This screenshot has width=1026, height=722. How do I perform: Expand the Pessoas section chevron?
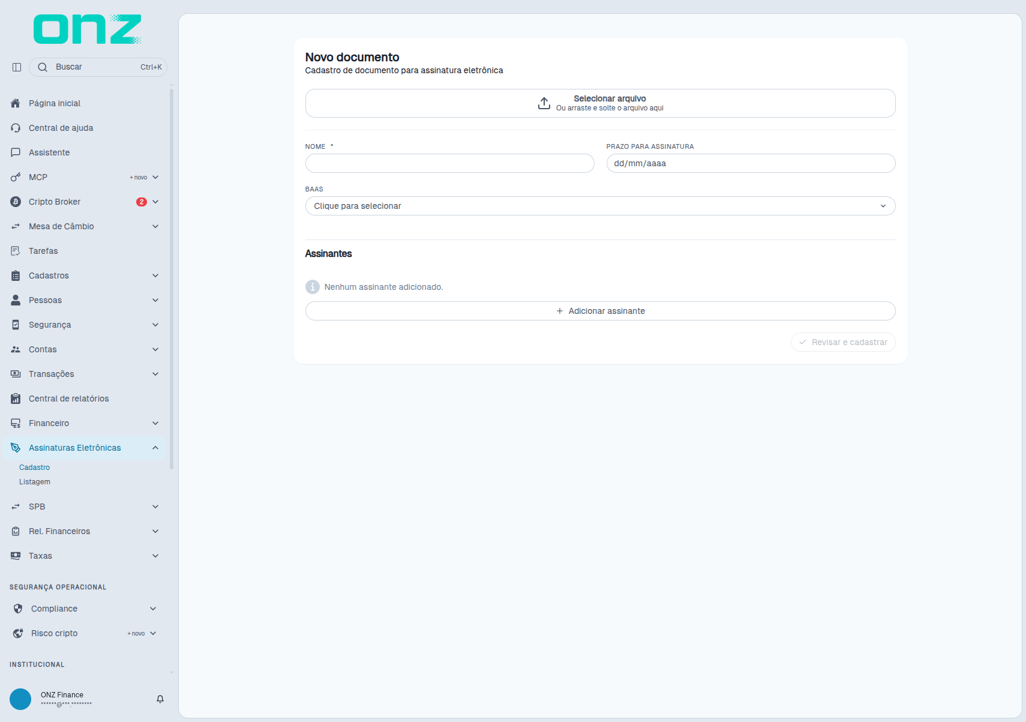[x=155, y=300]
